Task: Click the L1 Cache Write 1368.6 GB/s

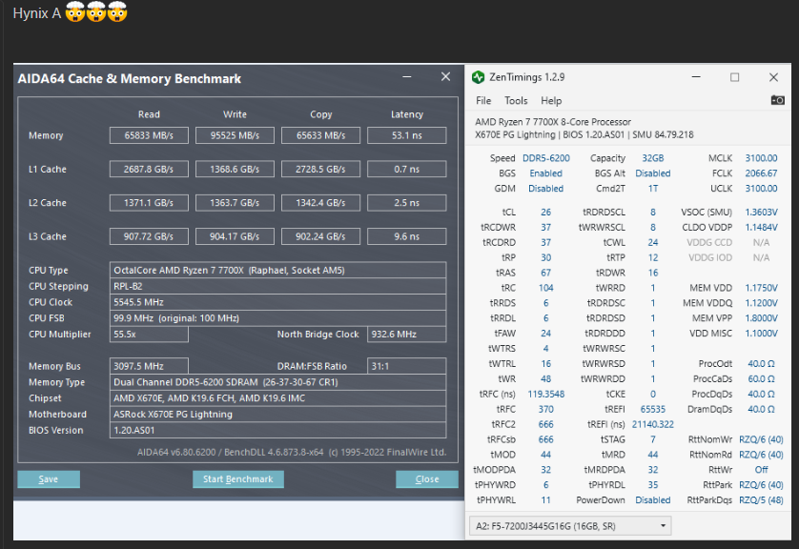Action: (235, 169)
